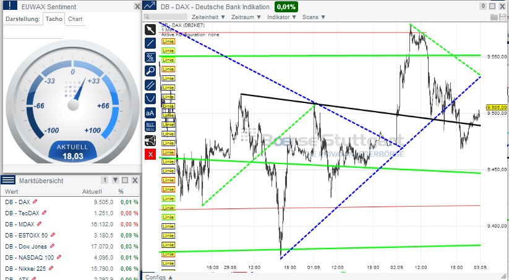The height and width of the screenshot is (280, 509).
Task: Switch to the Tacho display tab
Action: coord(54,19)
